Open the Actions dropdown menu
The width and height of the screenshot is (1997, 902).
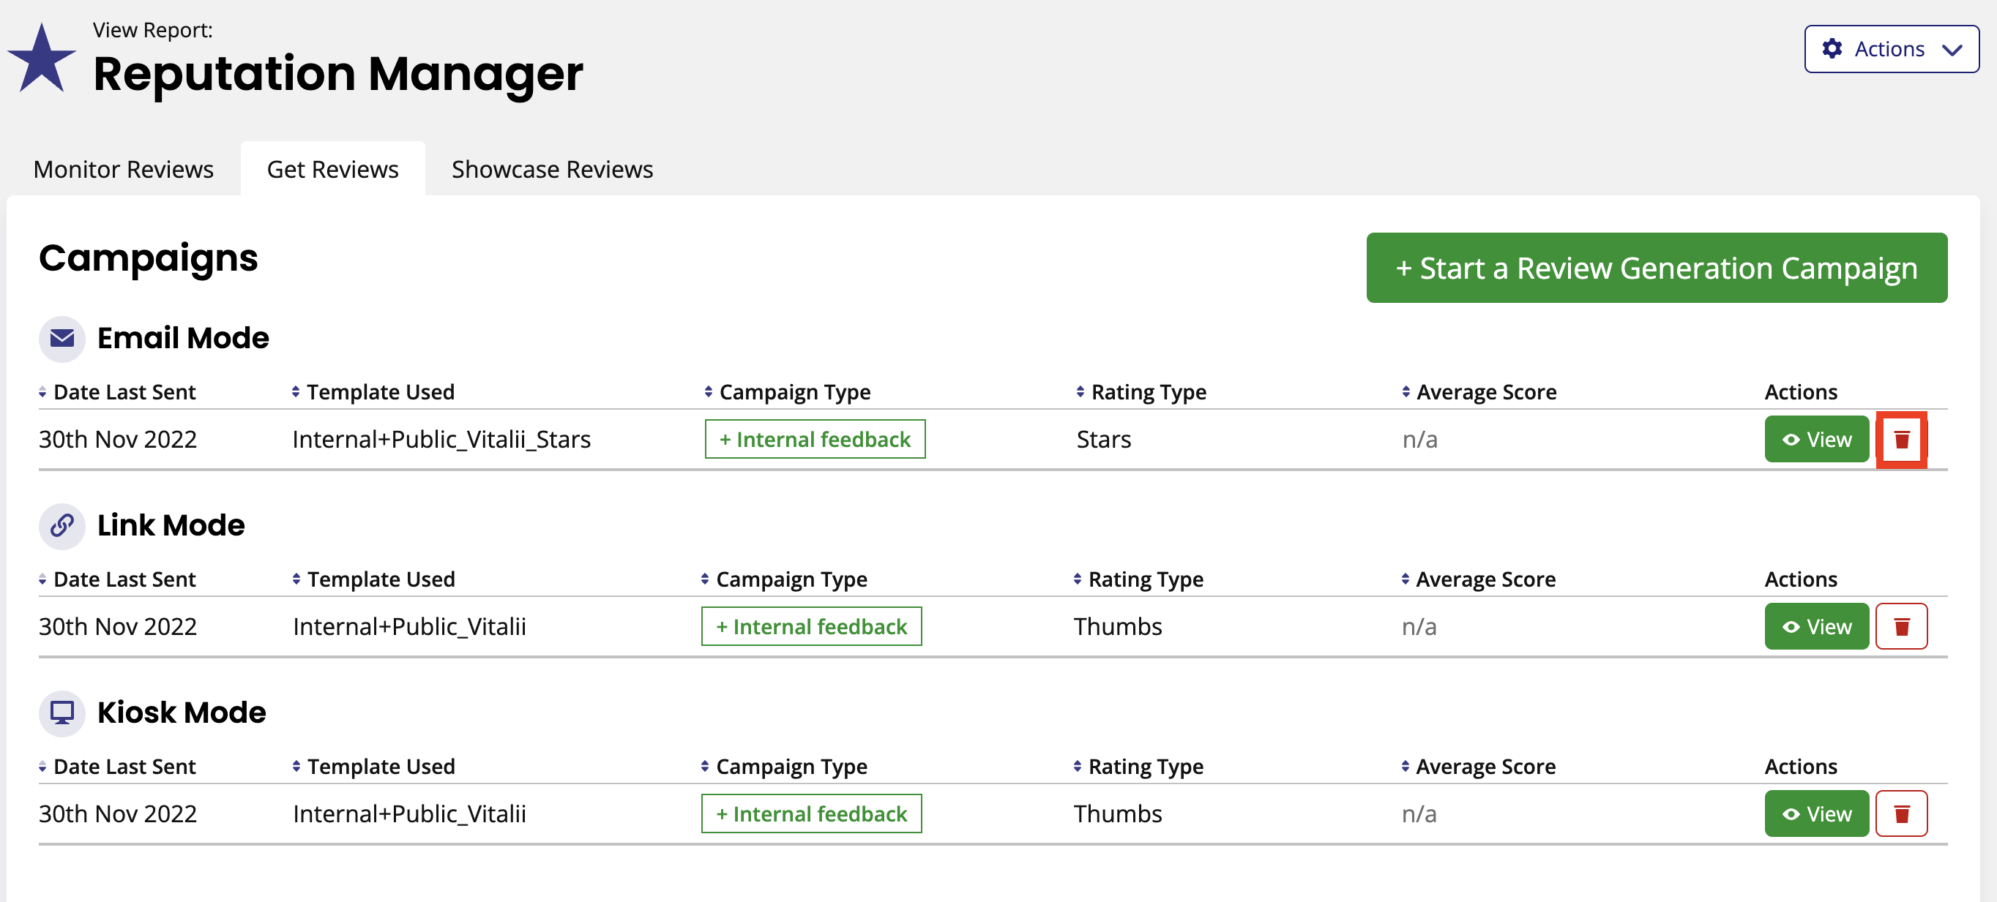point(1891,49)
